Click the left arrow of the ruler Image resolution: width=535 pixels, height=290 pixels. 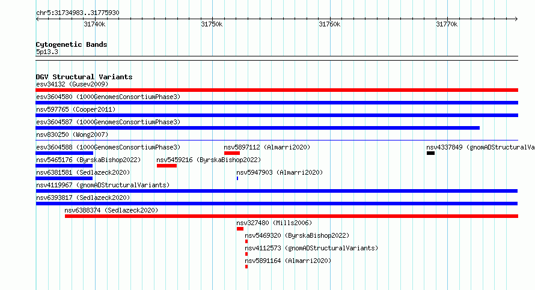tap(37, 19)
